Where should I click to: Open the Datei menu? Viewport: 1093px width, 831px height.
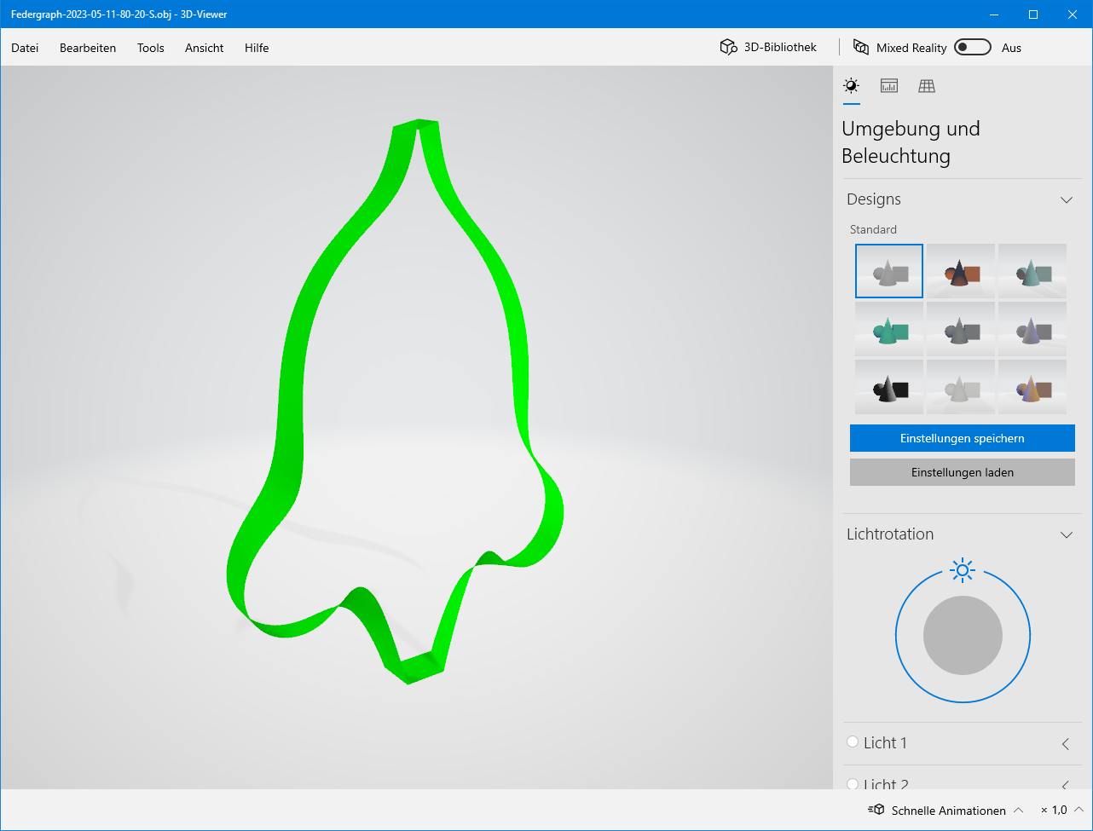tap(25, 48)
